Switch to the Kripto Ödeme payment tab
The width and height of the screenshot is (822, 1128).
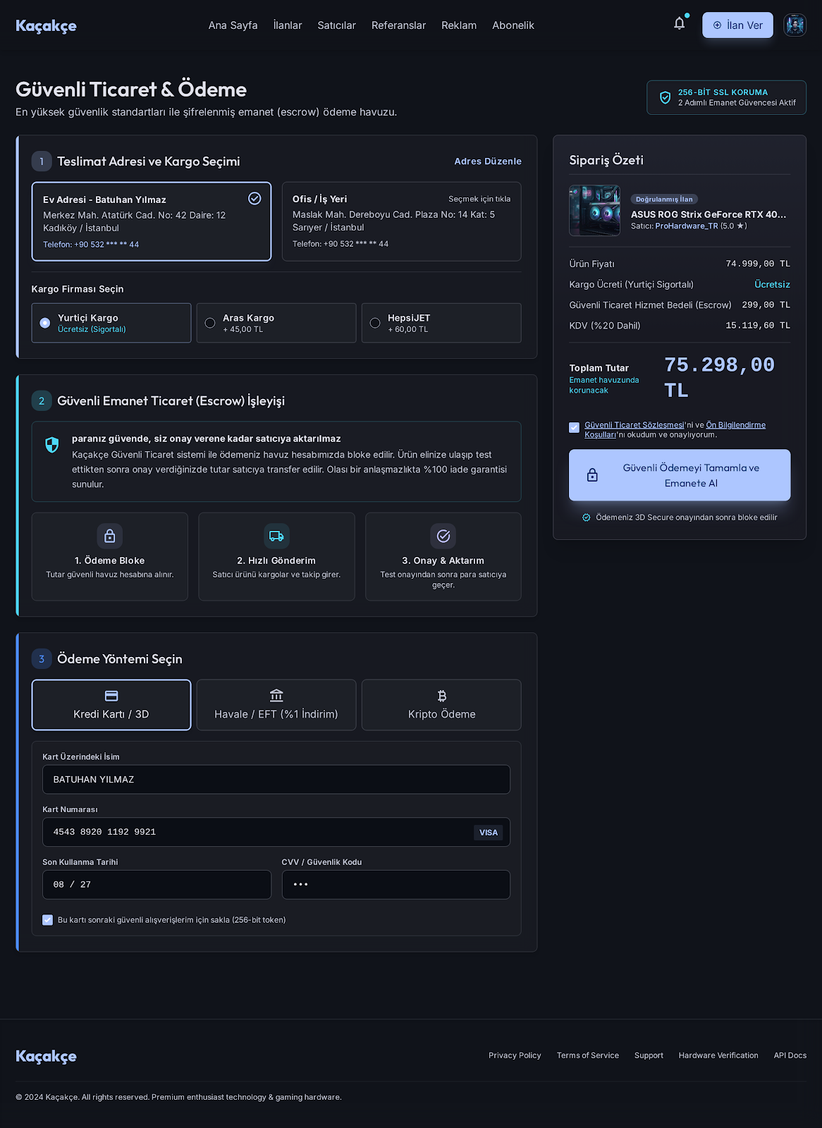(442, 705)
